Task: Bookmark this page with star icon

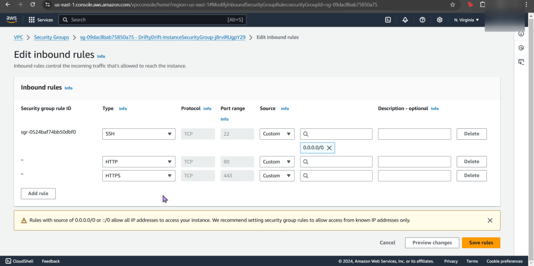Action: click(453, 5)
